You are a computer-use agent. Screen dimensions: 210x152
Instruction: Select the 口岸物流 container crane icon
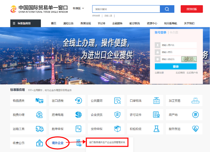[x=157, y=101]
